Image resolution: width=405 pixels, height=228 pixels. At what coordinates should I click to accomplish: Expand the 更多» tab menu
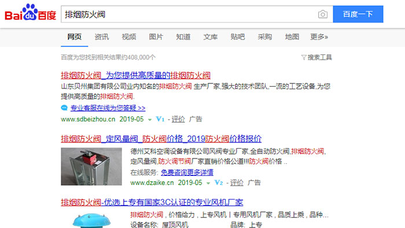click(319, 37)
